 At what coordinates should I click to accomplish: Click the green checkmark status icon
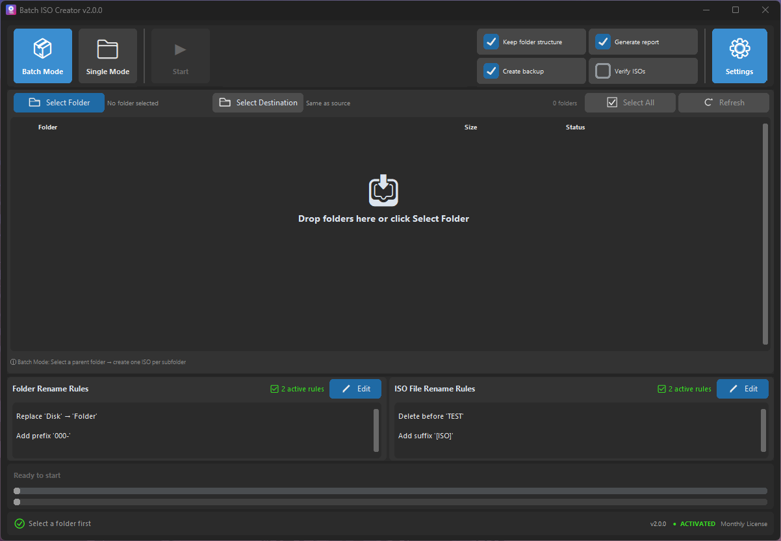(x=19, y=523)
